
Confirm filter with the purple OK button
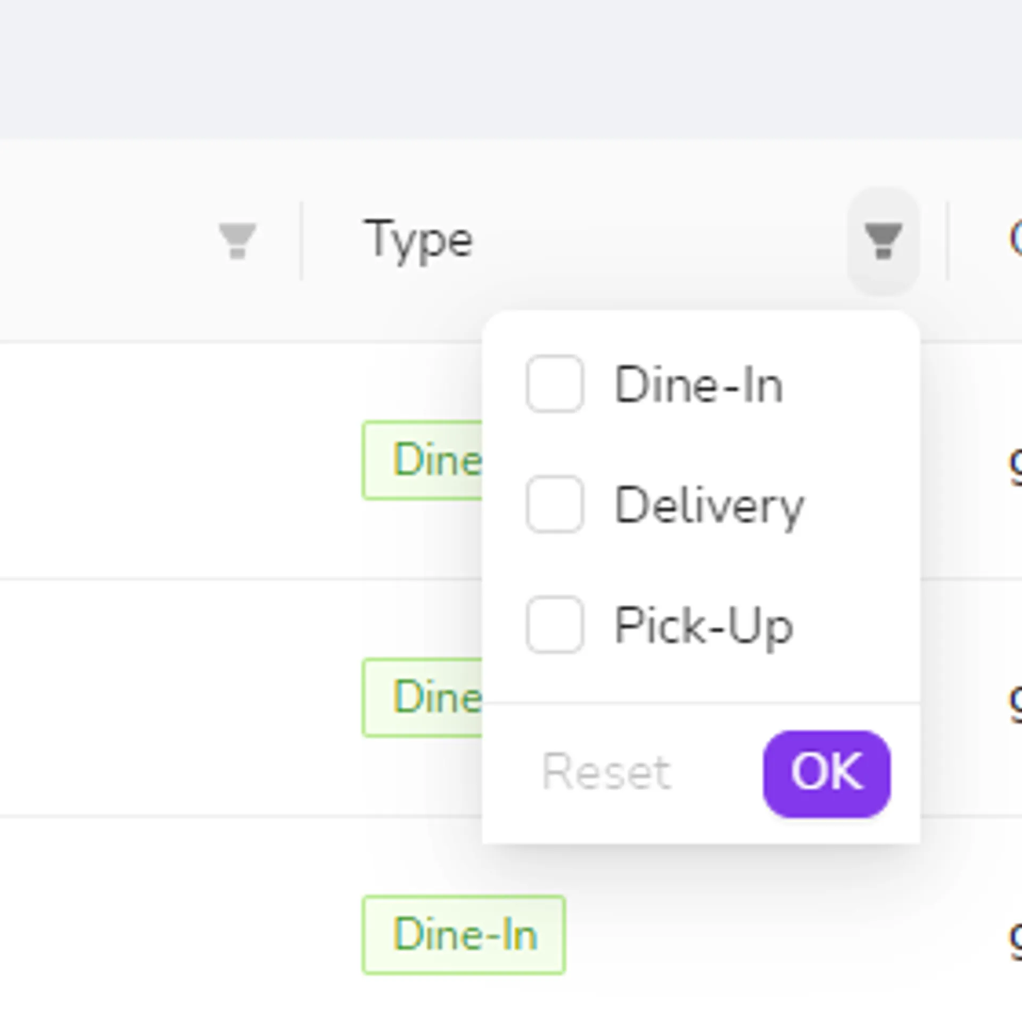click(827, 773)
